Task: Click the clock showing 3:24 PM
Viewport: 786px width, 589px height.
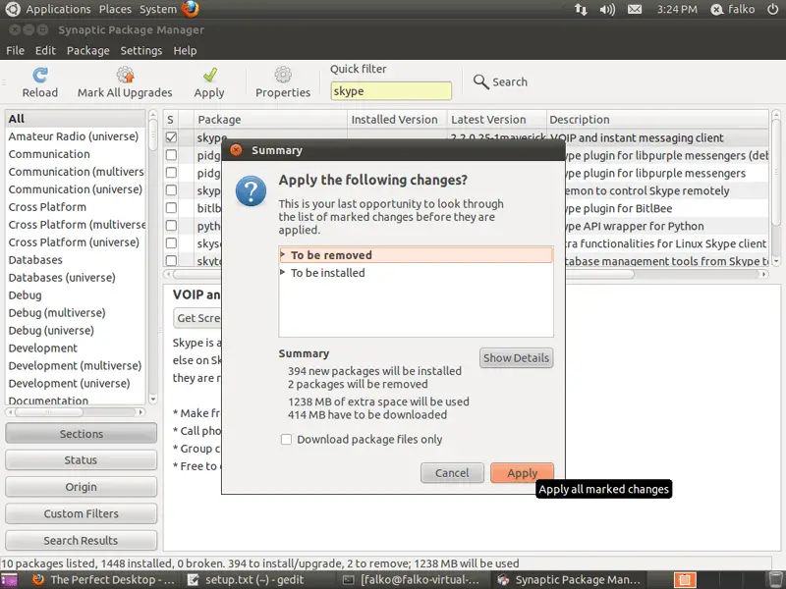Action: [x=677, y=9]
